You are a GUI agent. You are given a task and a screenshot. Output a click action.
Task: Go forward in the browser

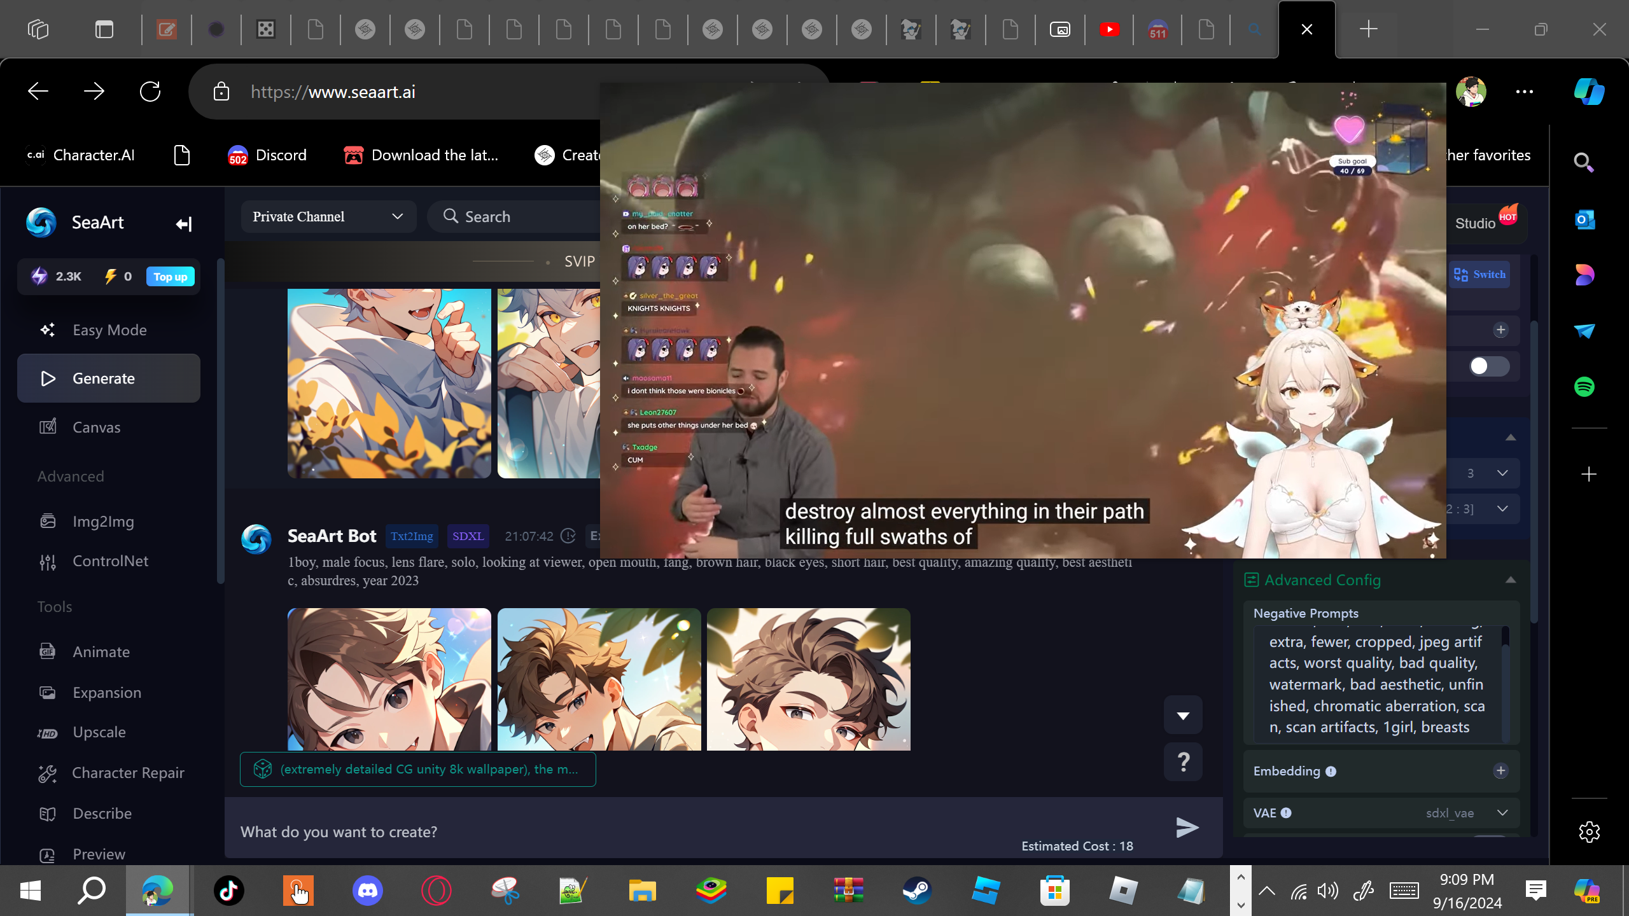[94, 92]
